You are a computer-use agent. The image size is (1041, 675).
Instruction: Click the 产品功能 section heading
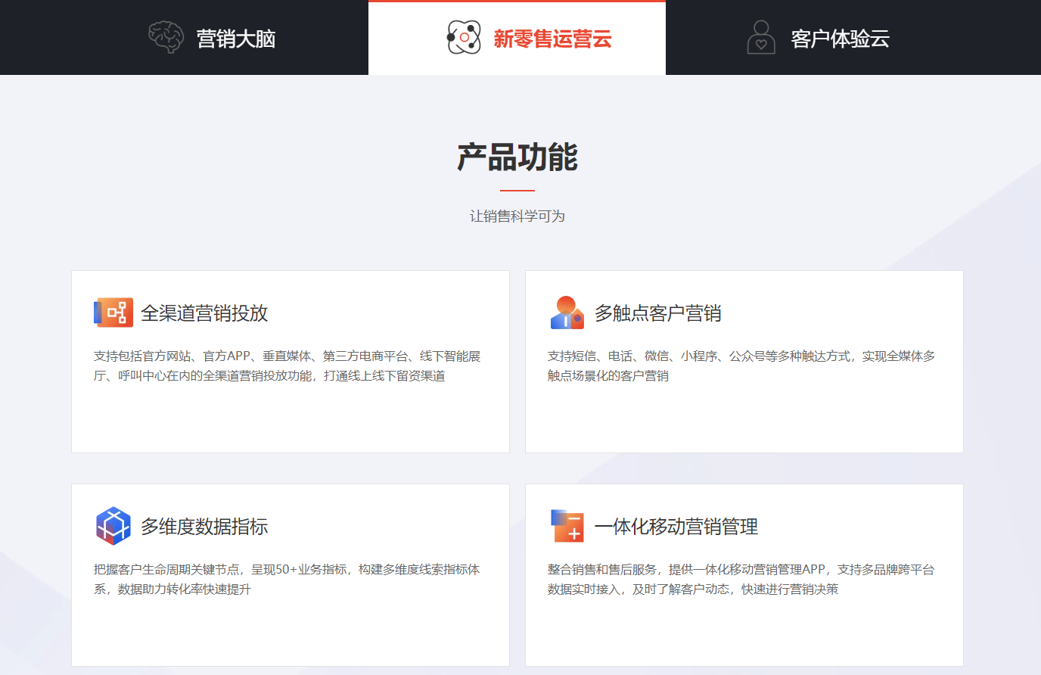pyautogui.click(x=517, y=157)
